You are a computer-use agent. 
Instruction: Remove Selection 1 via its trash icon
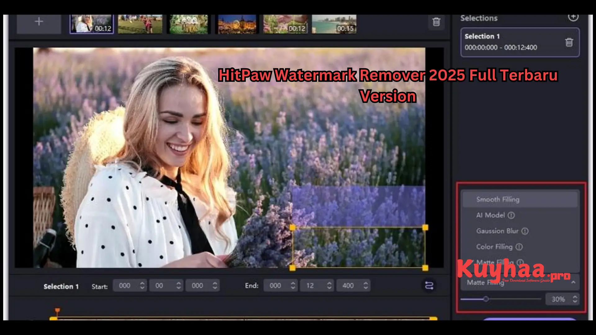tap(569, 42)
